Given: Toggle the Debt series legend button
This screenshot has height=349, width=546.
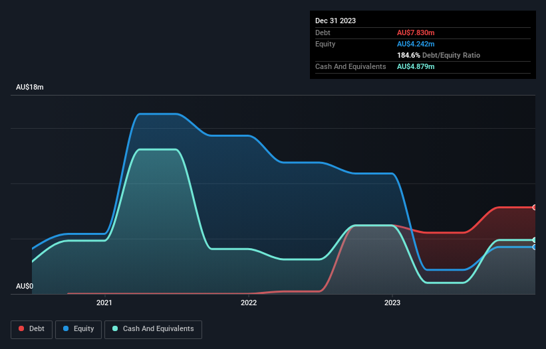Looking at the screenshot, I should 32,329.
